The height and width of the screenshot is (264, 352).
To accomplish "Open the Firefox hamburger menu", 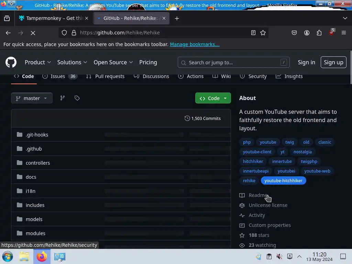I will point(344,33).
